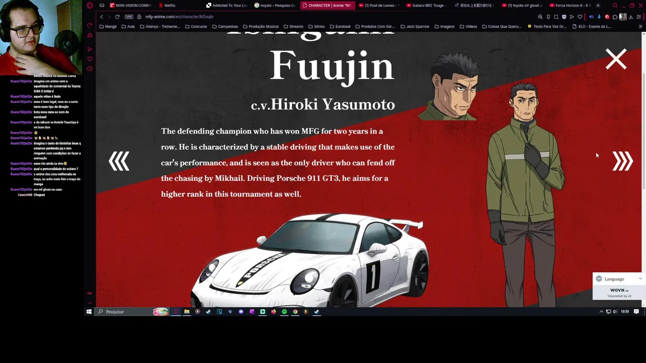Switch to the NON-VISION COMBA tab
This screenshot has height=363, width=646.
pos(130,6)
